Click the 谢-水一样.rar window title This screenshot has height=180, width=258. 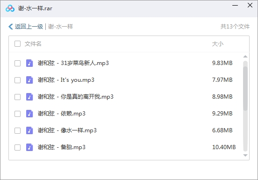[35, 8]
